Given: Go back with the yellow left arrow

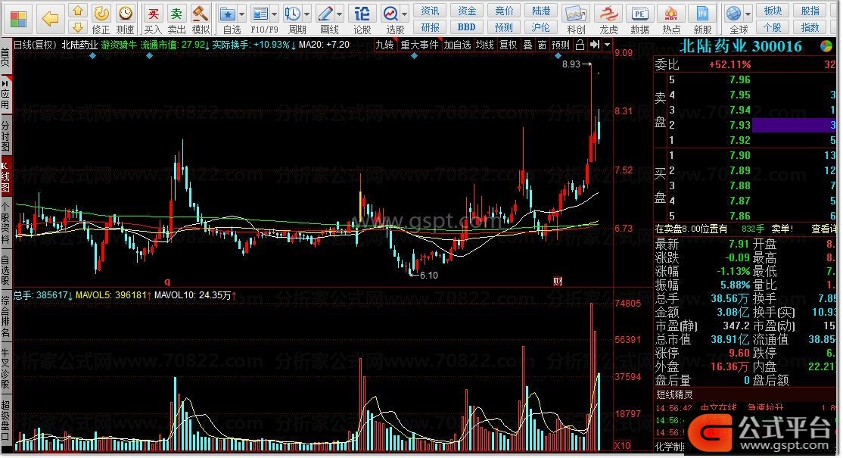Looking at the screenshot, I should [50, 19].
